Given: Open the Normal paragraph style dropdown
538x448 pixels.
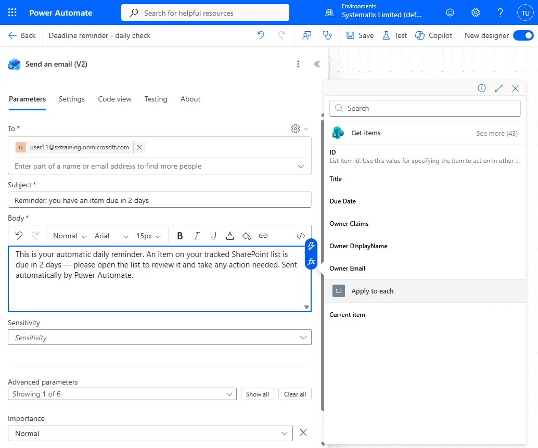Looking at the screenshot, I should pyautogui.click(x=70, y=236).
